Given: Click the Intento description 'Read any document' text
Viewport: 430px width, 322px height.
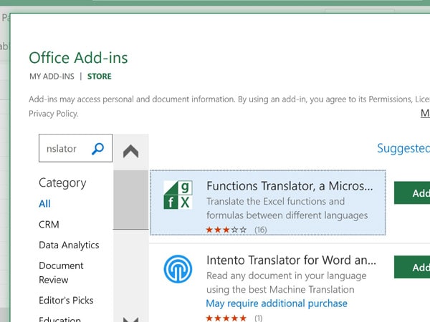Looking at the screenshot, I should pos(286,283).
